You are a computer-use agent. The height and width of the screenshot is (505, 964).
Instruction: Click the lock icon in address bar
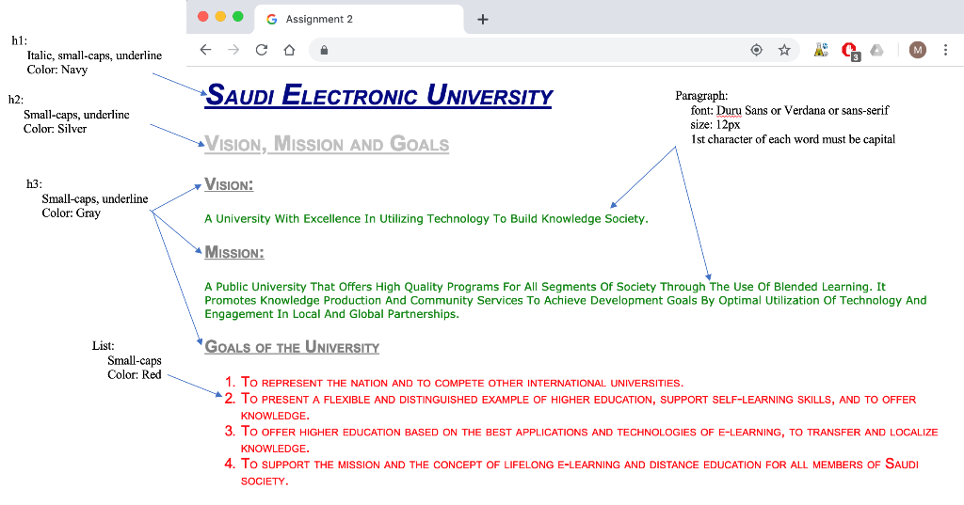coord(324,51)
